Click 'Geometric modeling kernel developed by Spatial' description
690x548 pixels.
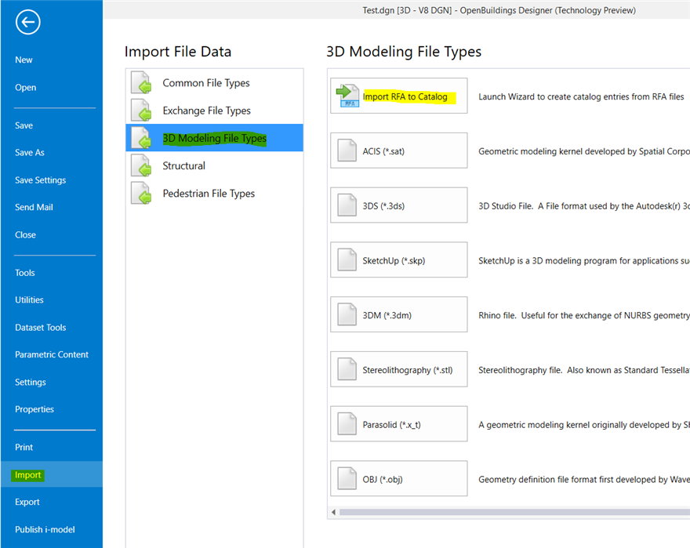(584, 151)
